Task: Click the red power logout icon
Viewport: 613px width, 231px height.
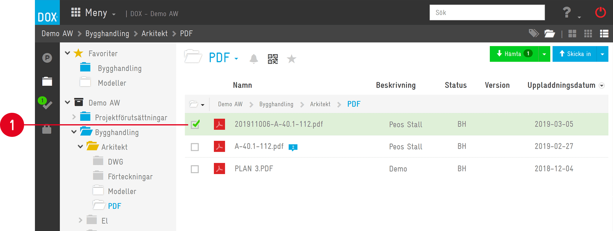Action: point(600,13)
